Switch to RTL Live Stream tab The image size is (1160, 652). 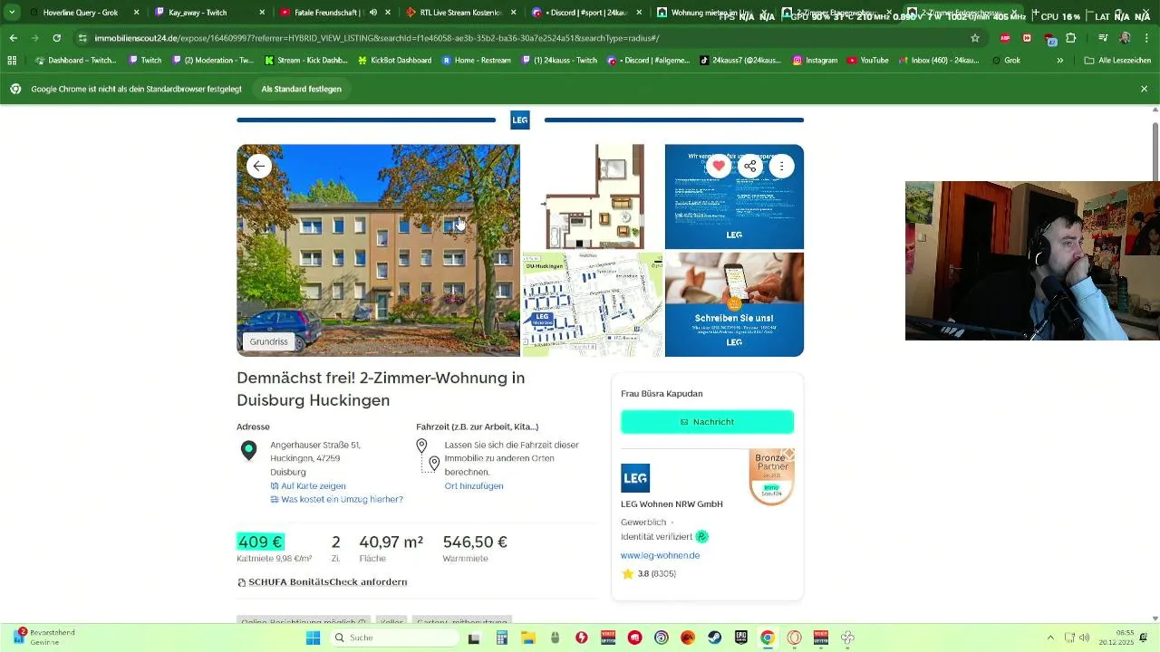(459, 13)
